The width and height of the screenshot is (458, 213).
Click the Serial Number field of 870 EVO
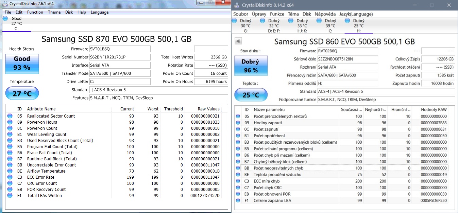[x=120, y=57]
